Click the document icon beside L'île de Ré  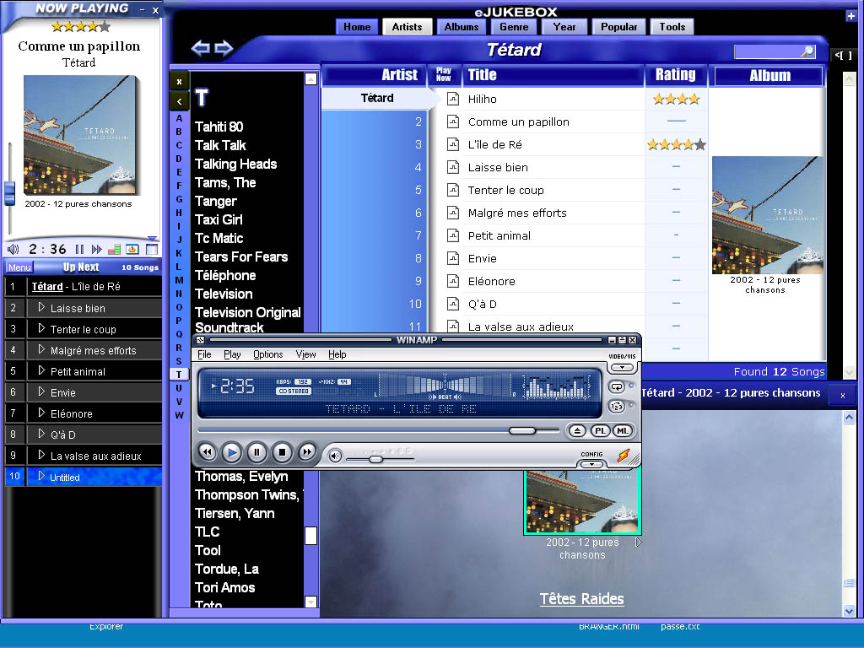click(453, 144)
